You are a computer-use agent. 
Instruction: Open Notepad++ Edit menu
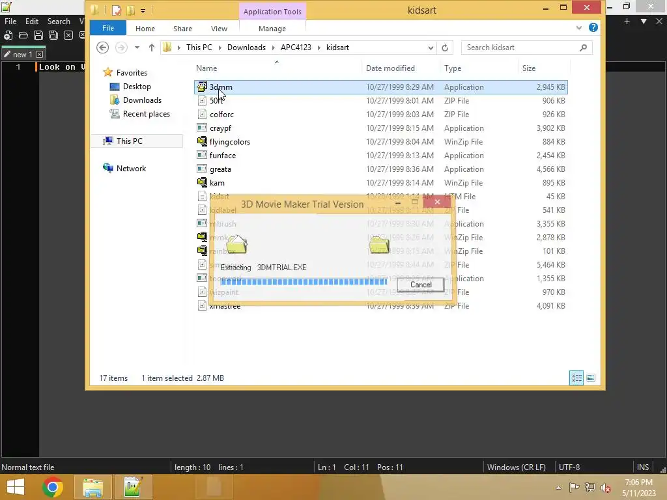[x=31, y=21]
